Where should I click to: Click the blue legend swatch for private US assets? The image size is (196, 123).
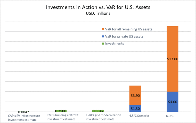click(103, 37)
